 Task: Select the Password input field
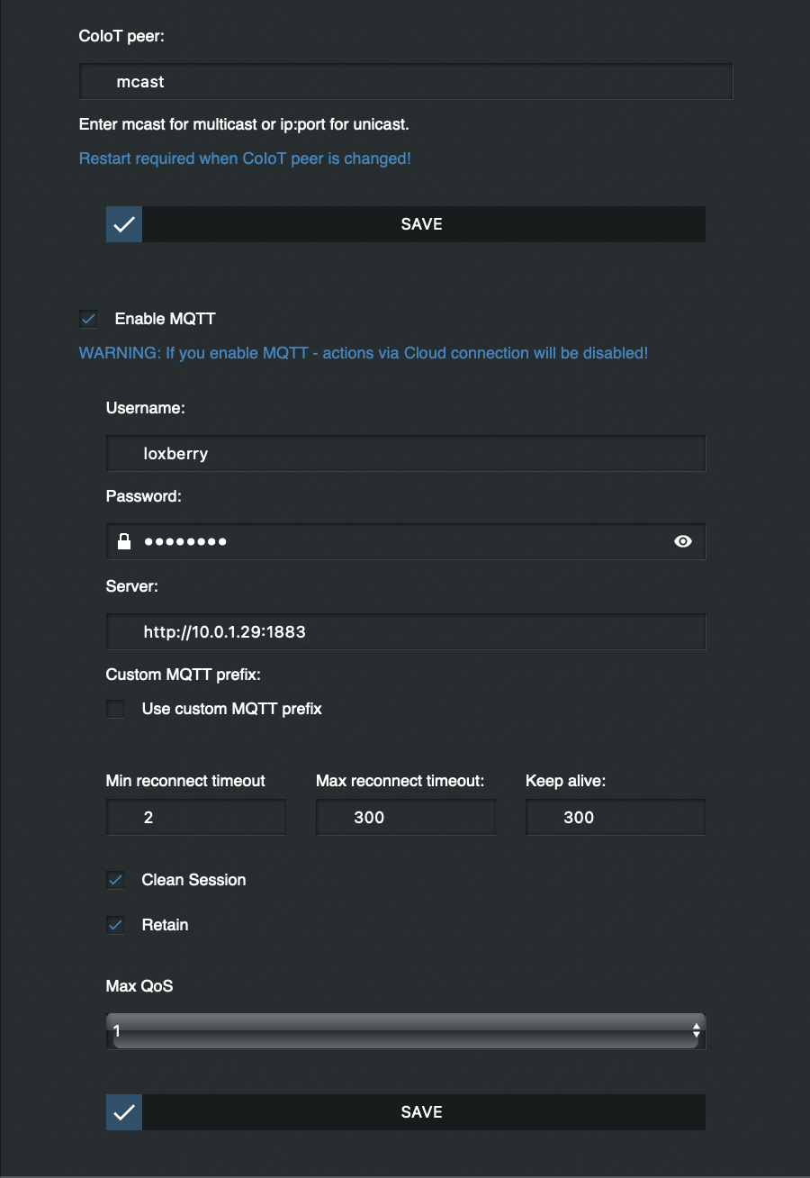coord(405,542)
